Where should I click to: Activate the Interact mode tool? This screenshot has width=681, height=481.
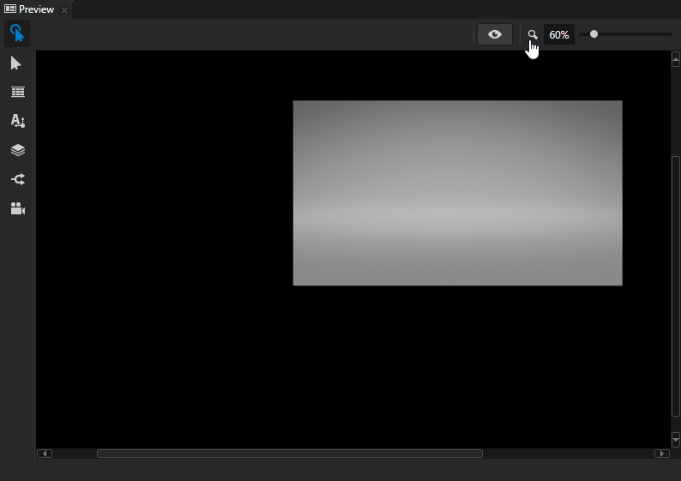coord(17,34)
